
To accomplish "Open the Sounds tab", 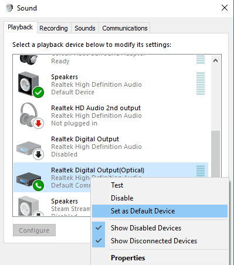I will 85,28.
